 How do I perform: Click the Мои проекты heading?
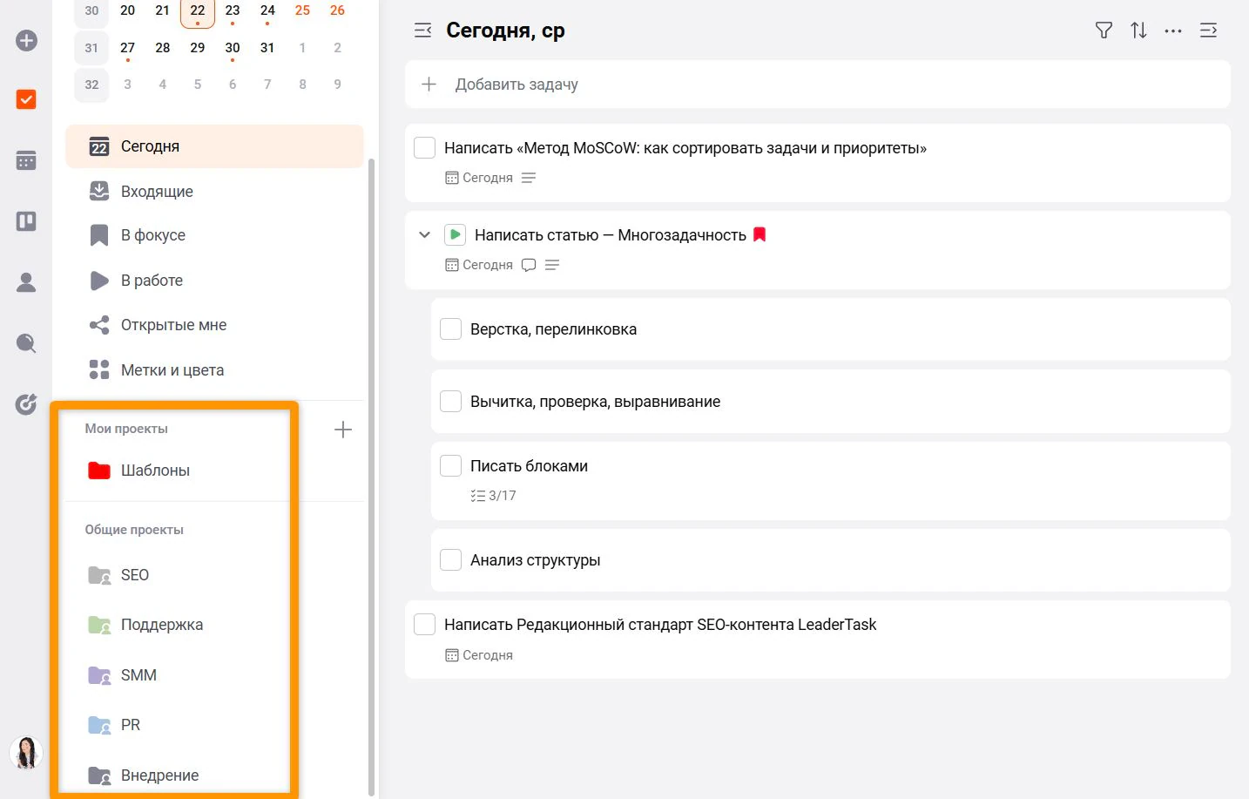[x=126, y=429]
